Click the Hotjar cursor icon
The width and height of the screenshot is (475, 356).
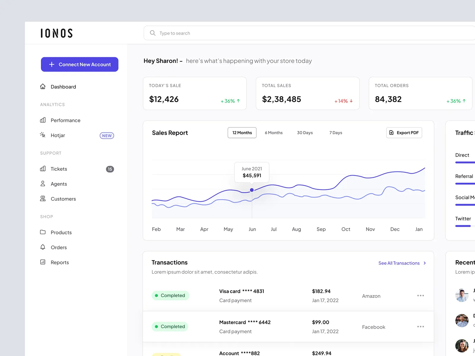pos(43,135)
